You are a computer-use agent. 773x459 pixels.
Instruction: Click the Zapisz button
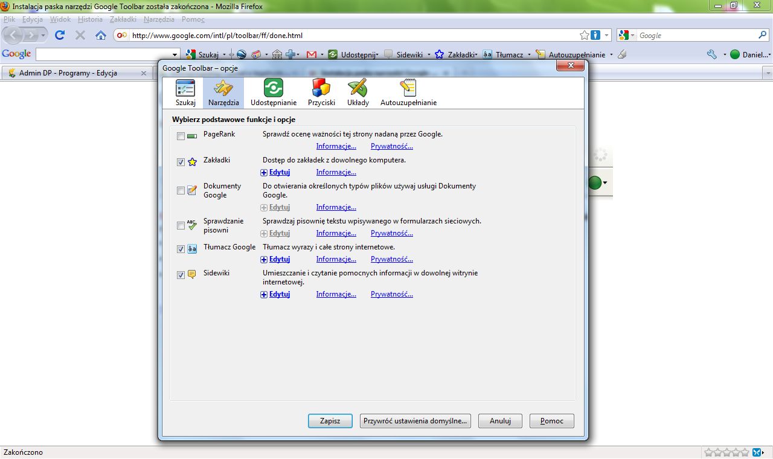[x=330, y=421]
